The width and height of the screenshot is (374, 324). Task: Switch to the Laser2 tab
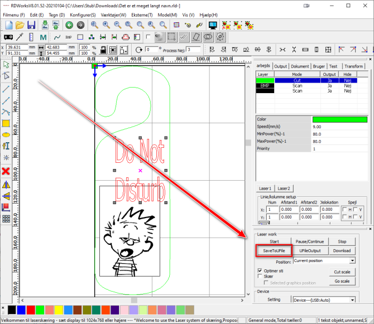click(284, 188)
